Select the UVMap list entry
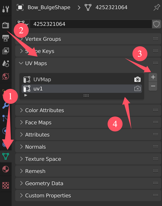 (82, 80)
